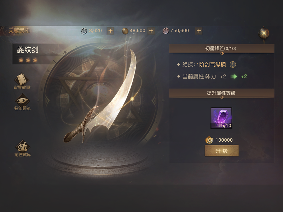Click the info icon beside 剑气纵横
This screenshot has height=212, width=283.
click(x=233, y=64)
